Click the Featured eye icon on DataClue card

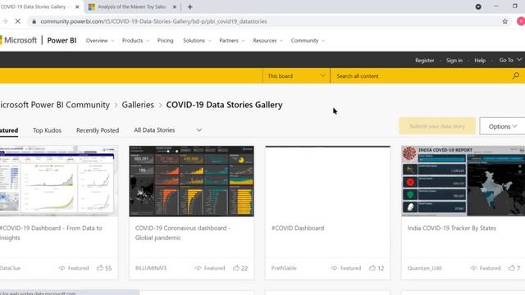62,268
